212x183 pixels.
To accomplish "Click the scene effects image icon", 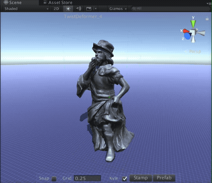I will click(89, 9).
